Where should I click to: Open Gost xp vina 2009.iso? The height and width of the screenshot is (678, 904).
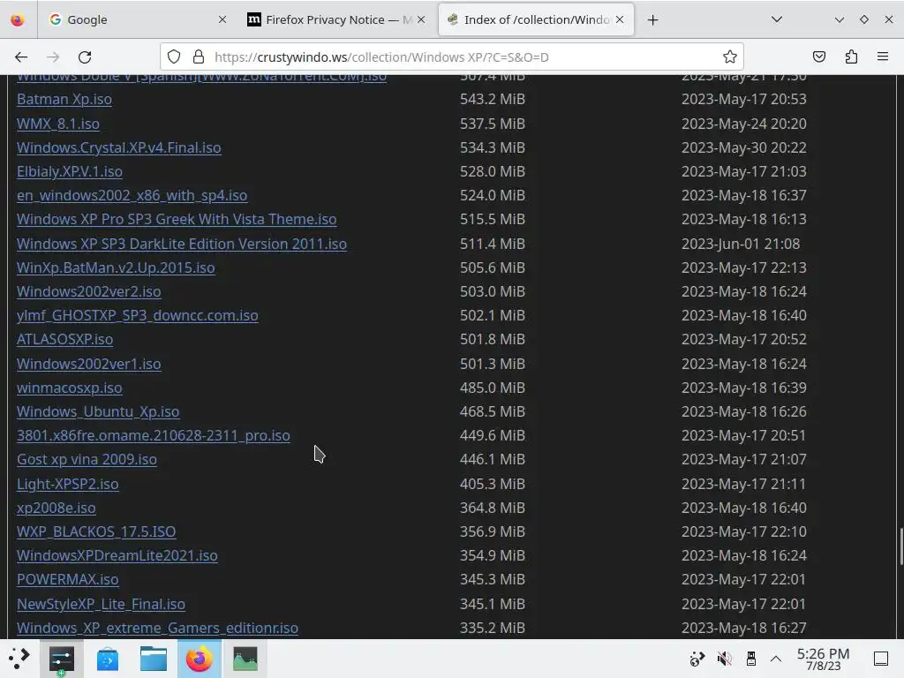click(87, 459)
